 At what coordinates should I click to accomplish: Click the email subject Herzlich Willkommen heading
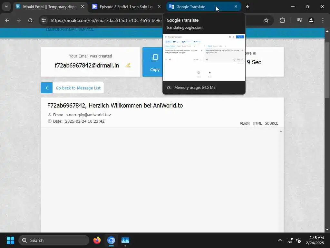[115, 106]
